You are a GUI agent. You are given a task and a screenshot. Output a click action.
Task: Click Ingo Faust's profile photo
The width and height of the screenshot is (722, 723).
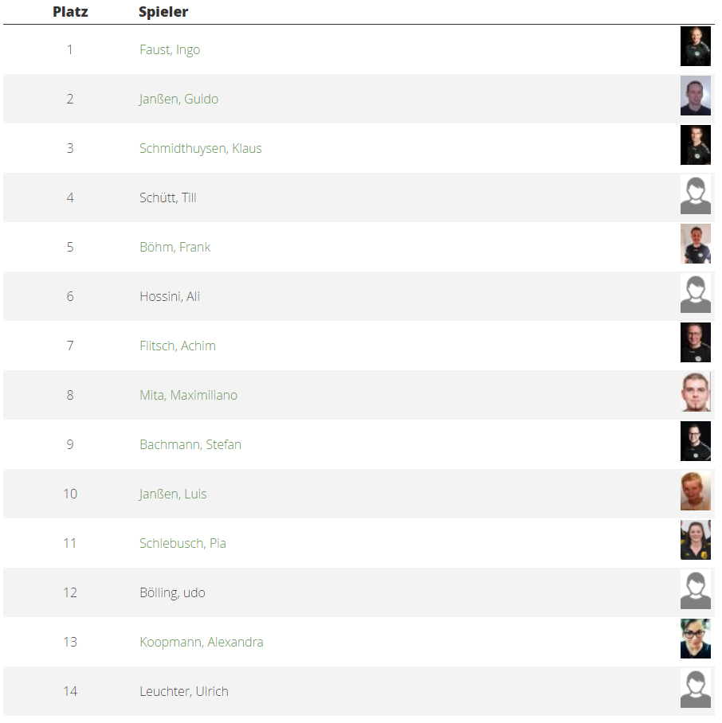[695, 46]
